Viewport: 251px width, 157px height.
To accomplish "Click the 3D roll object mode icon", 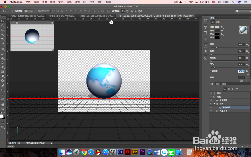I will 128,11.
